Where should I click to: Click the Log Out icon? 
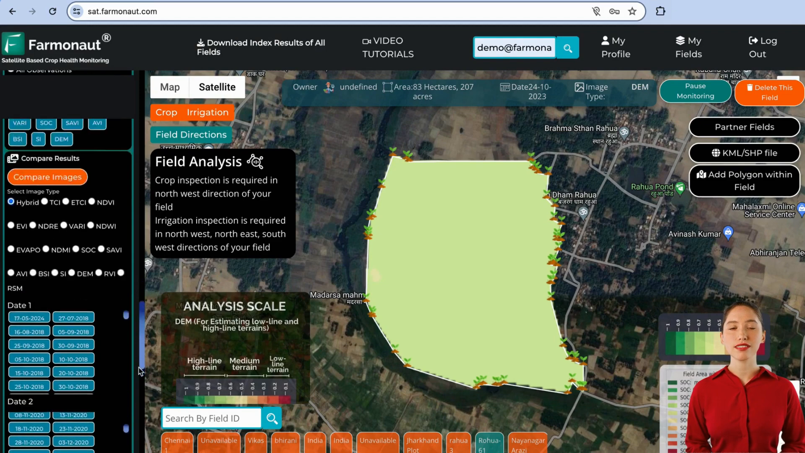point(753,40)
